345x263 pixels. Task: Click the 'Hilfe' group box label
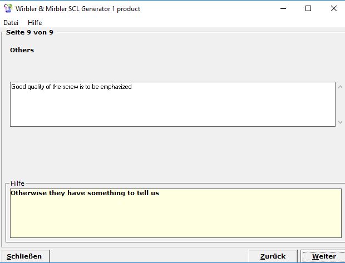[x=17, y=183]
